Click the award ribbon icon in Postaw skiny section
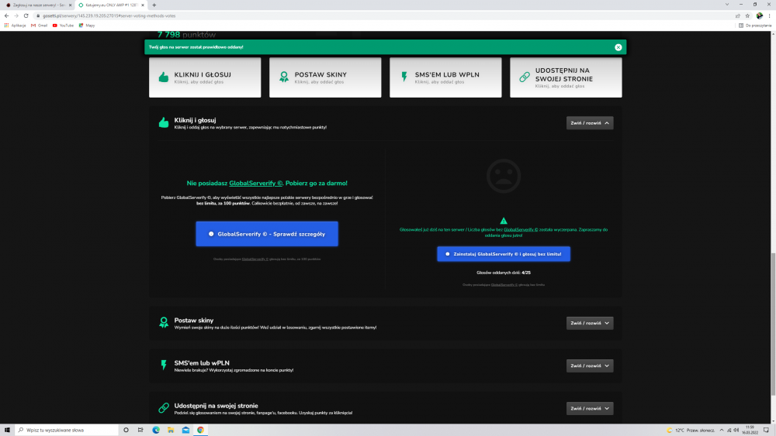Viewport: 776px width, 436px height. pyautogui.click(x=164, y=322)
